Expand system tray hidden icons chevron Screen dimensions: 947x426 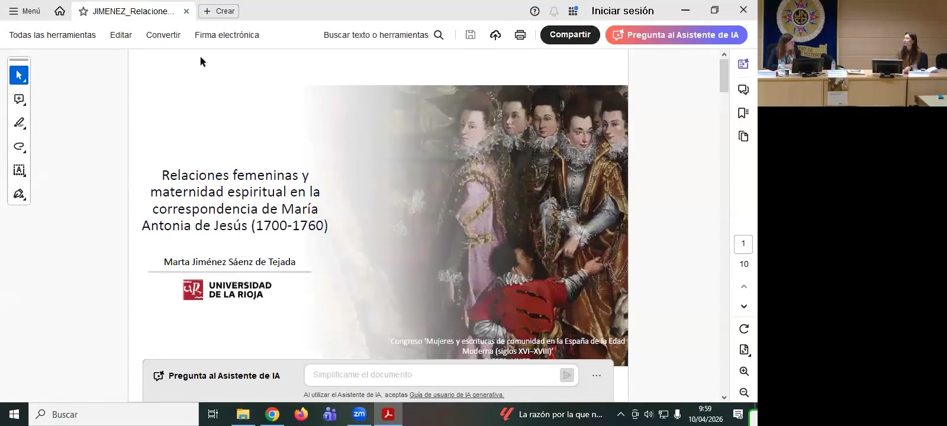pyautogui.click(x=621, y=414)
